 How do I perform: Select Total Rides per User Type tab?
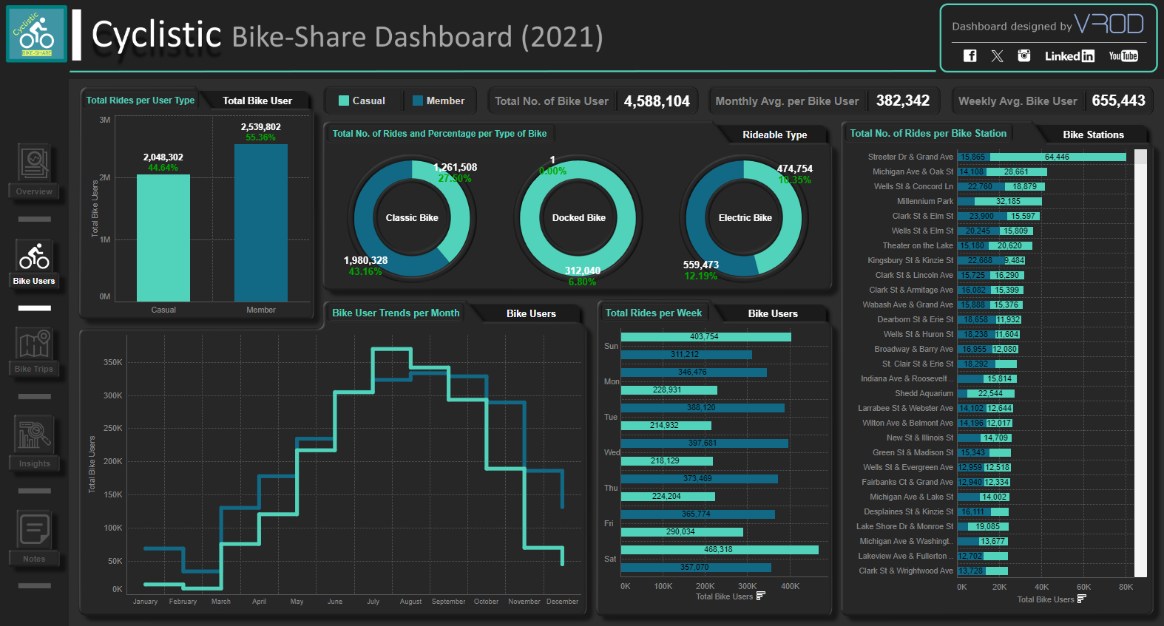pos(141,100)
